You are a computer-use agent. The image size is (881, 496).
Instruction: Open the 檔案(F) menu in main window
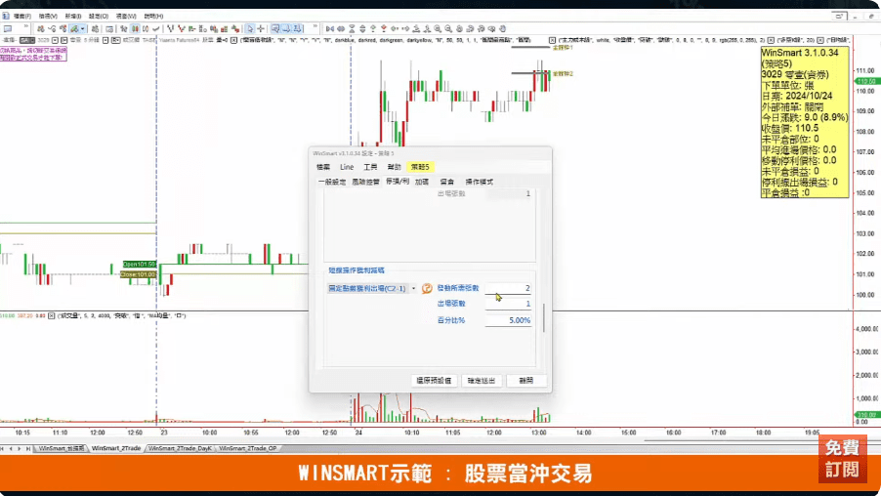coord(21,17)
